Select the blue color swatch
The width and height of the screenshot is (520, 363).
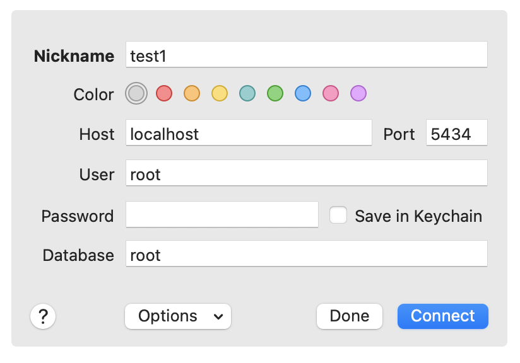click(303, 93)
